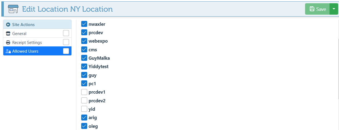Enable access for prcdev2 user
The height and width of the screenshot is (130, 339).
pos(84,101)
